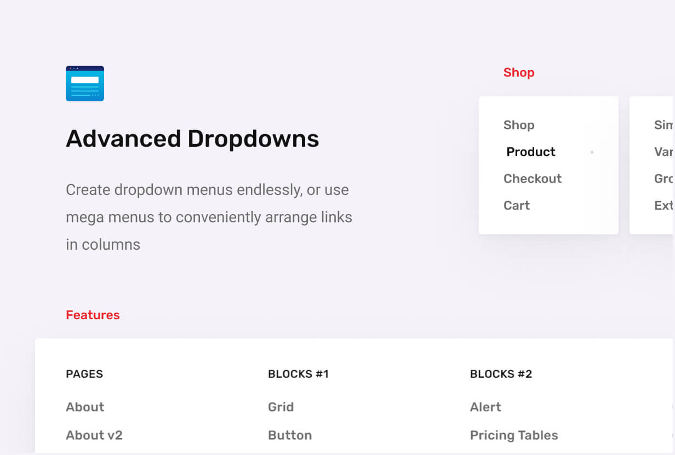Image resolution: width=675 pixels, height=455 pixels.
Task: Select the partially visible Sim… submenu item
Action: [663, 125]
